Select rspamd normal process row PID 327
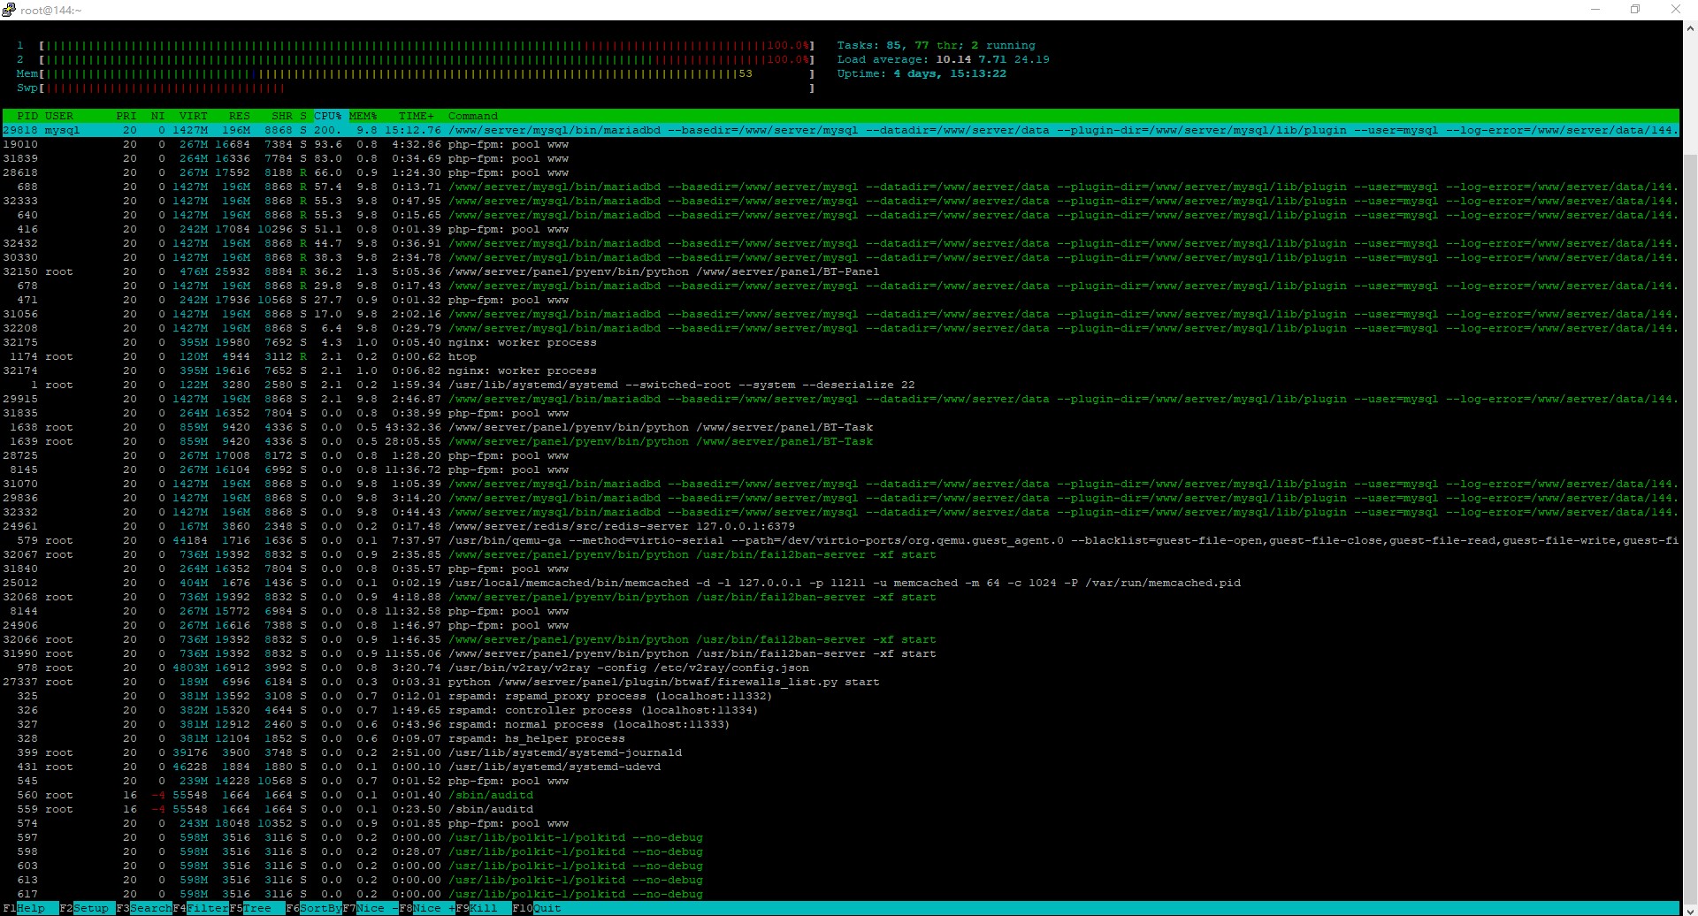 coord(840,724)
